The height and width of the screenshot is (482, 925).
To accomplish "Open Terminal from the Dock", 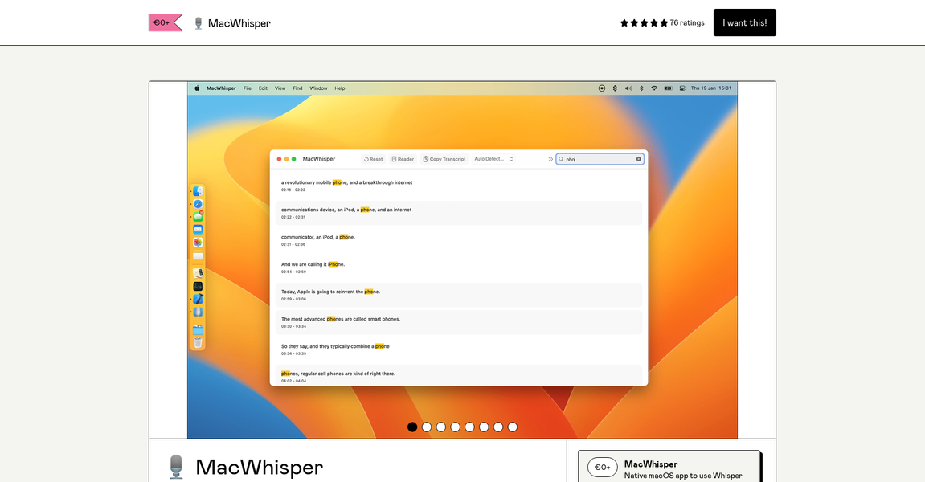I will point(198,288).
